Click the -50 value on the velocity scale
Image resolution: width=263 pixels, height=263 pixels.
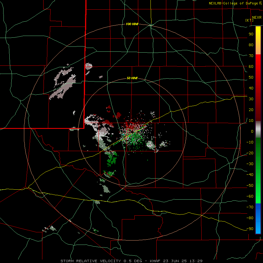[250, 186]
